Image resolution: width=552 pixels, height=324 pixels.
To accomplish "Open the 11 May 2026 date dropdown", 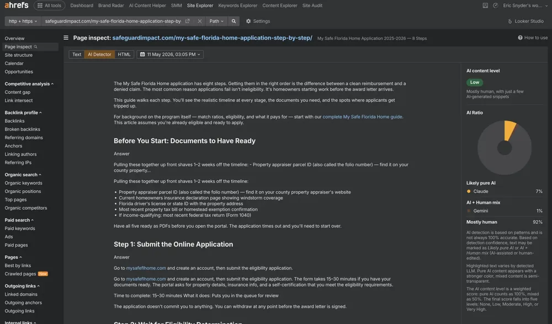I will (x=170, y=55).
